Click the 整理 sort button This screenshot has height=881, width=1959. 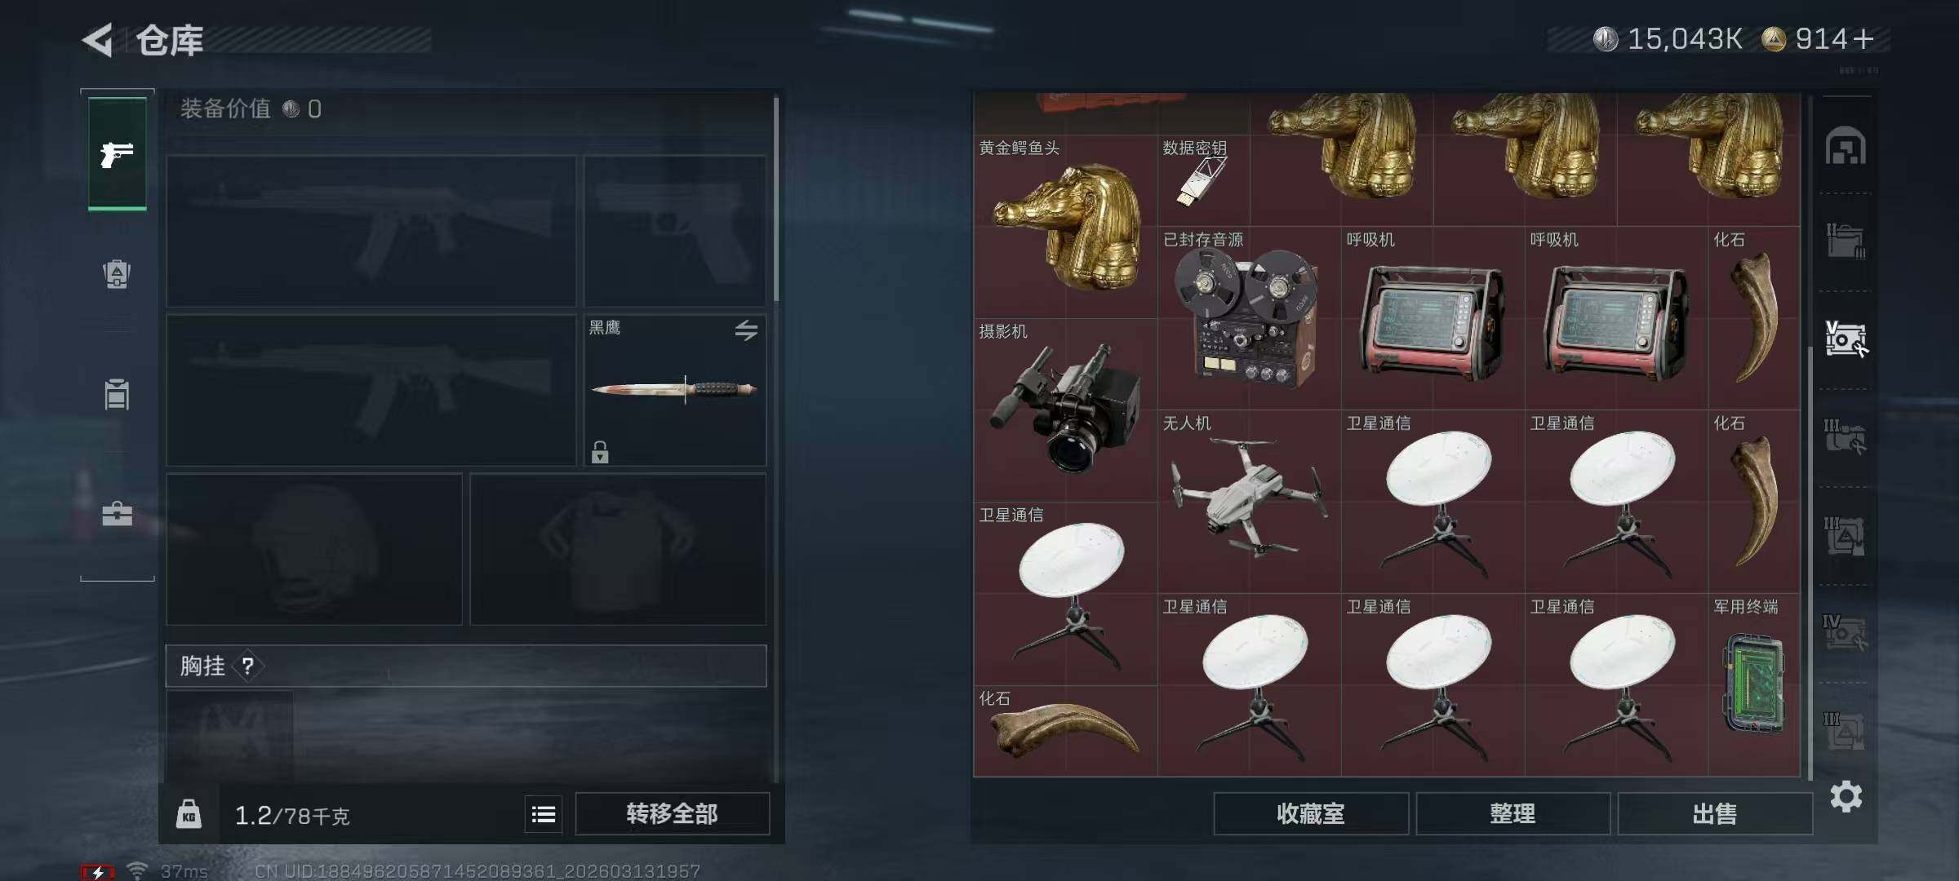pos(1513,814)
